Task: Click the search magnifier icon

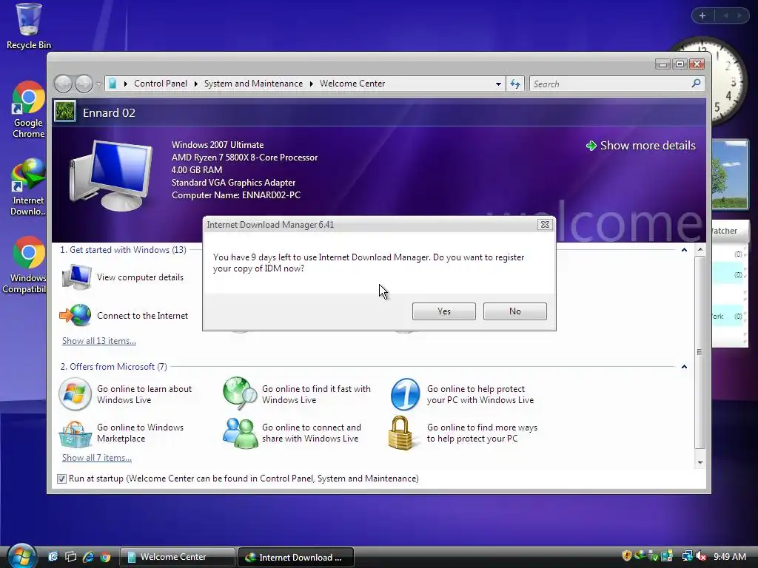Action: (696, 84)
